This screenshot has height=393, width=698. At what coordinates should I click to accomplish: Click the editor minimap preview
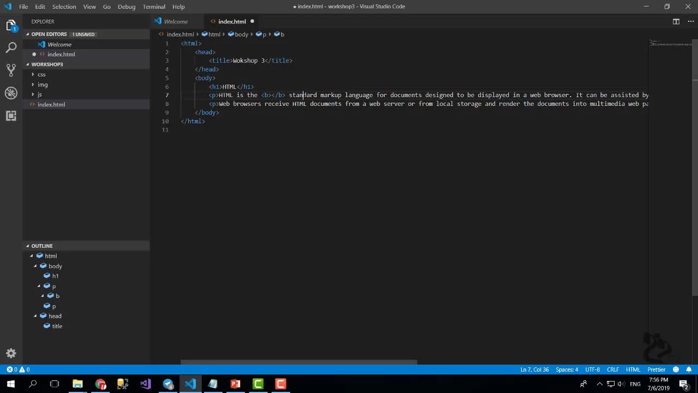[671, 44]
